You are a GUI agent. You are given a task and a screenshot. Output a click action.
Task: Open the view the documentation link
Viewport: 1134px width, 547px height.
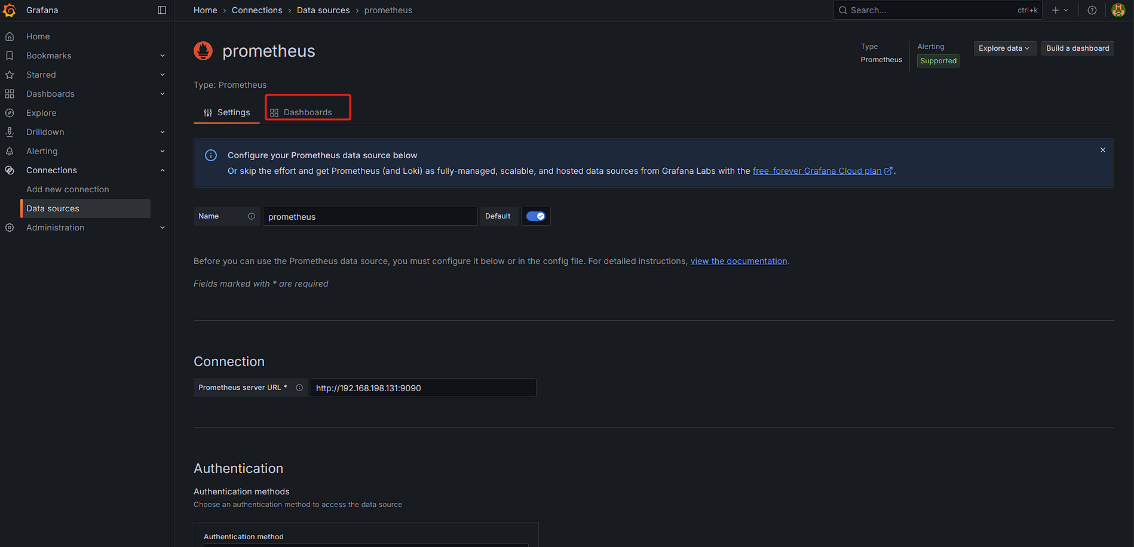point(738,261)
